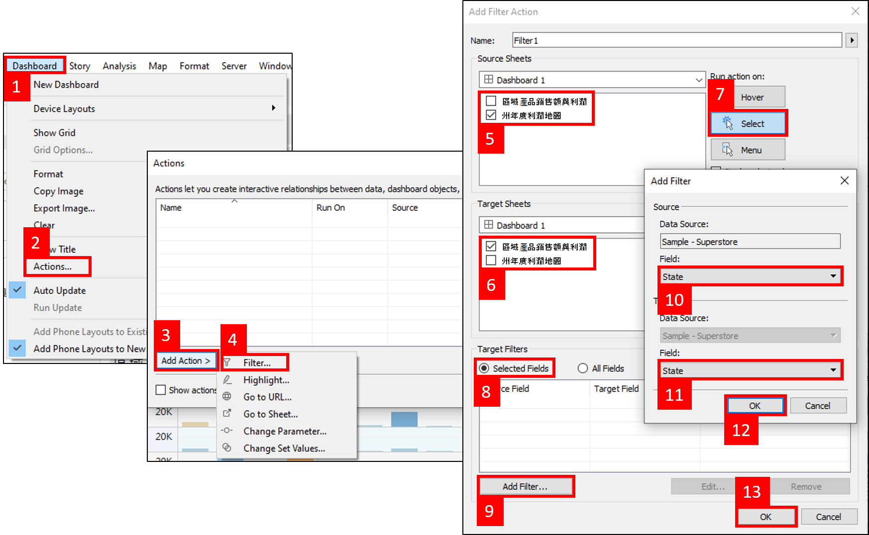Screen dimensions: 869x535
Task: Choose New Dashboard from the menu
Action: point(66,85)
